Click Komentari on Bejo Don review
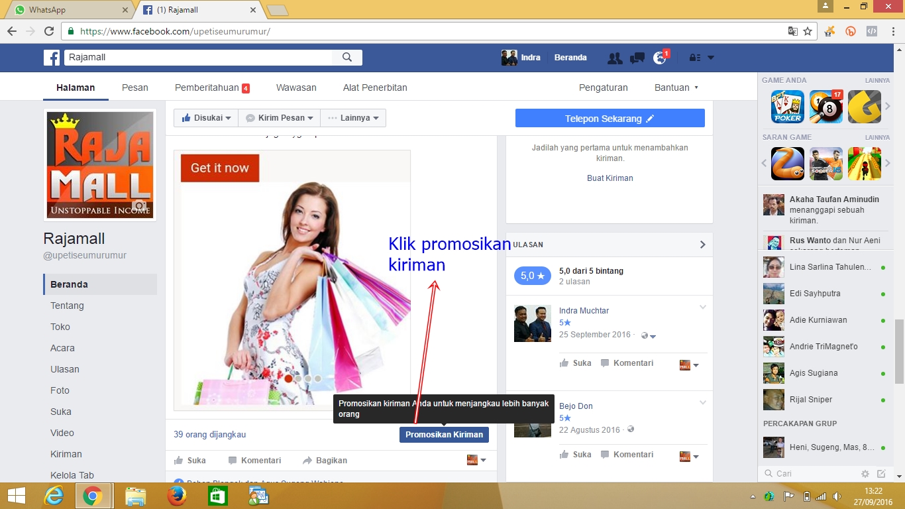905x509 pixels. pos(627,455)
